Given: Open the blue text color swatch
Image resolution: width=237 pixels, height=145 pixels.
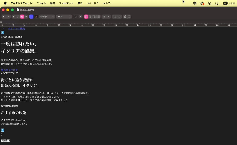Looking at the screenshot, I should [x=31, y=17].
